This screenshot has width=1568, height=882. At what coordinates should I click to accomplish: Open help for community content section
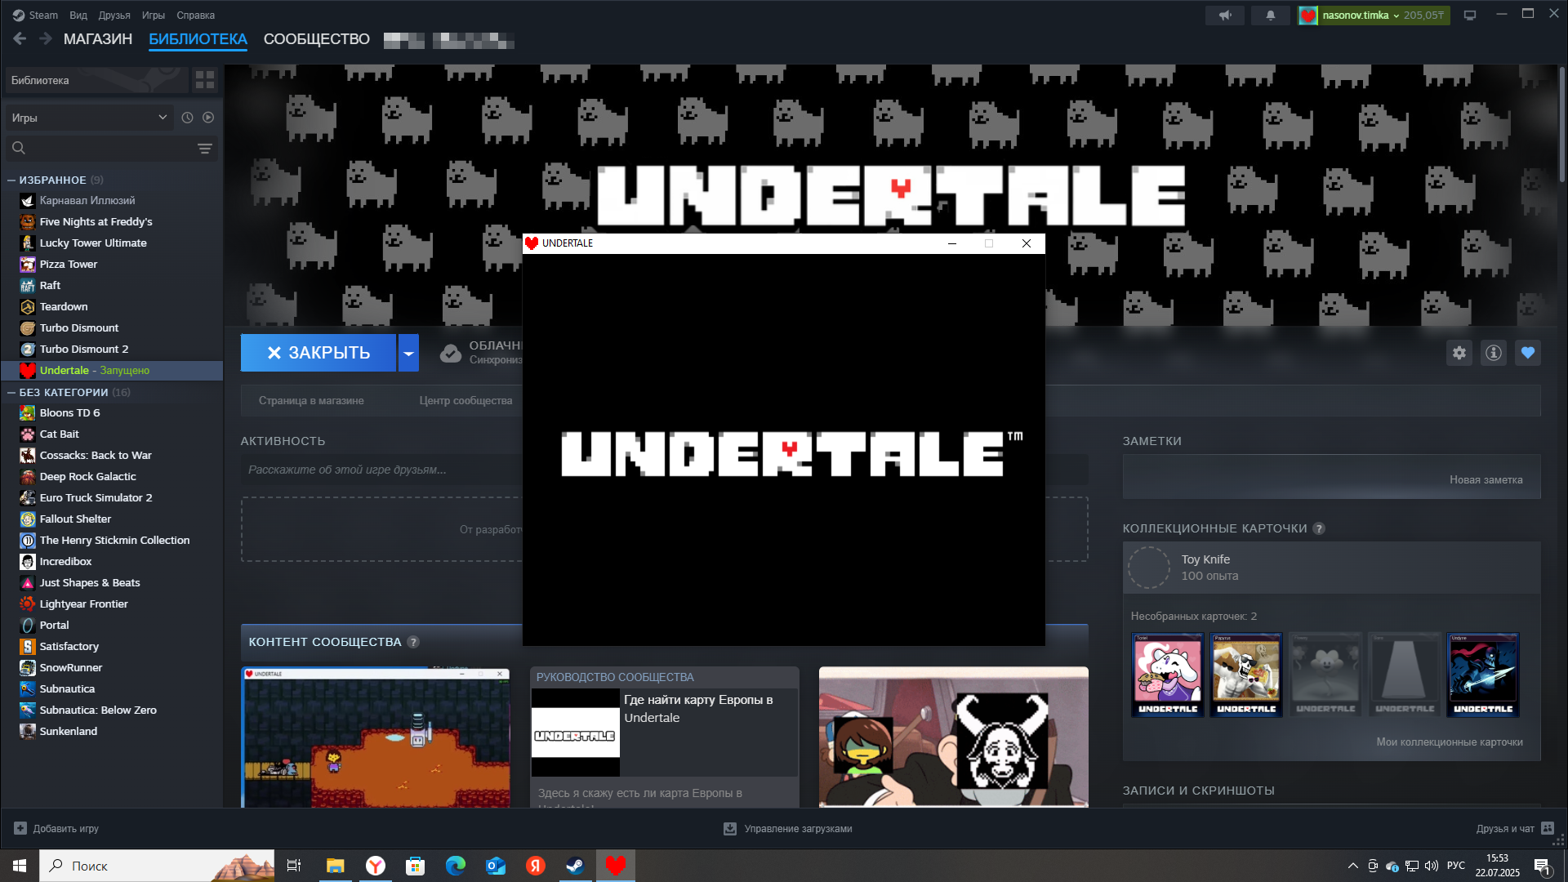[413, 642]
